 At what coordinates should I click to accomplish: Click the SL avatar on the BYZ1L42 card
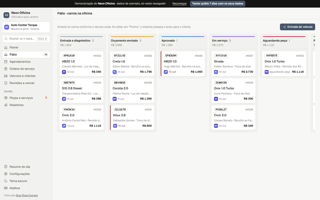(x=115, y=72)
